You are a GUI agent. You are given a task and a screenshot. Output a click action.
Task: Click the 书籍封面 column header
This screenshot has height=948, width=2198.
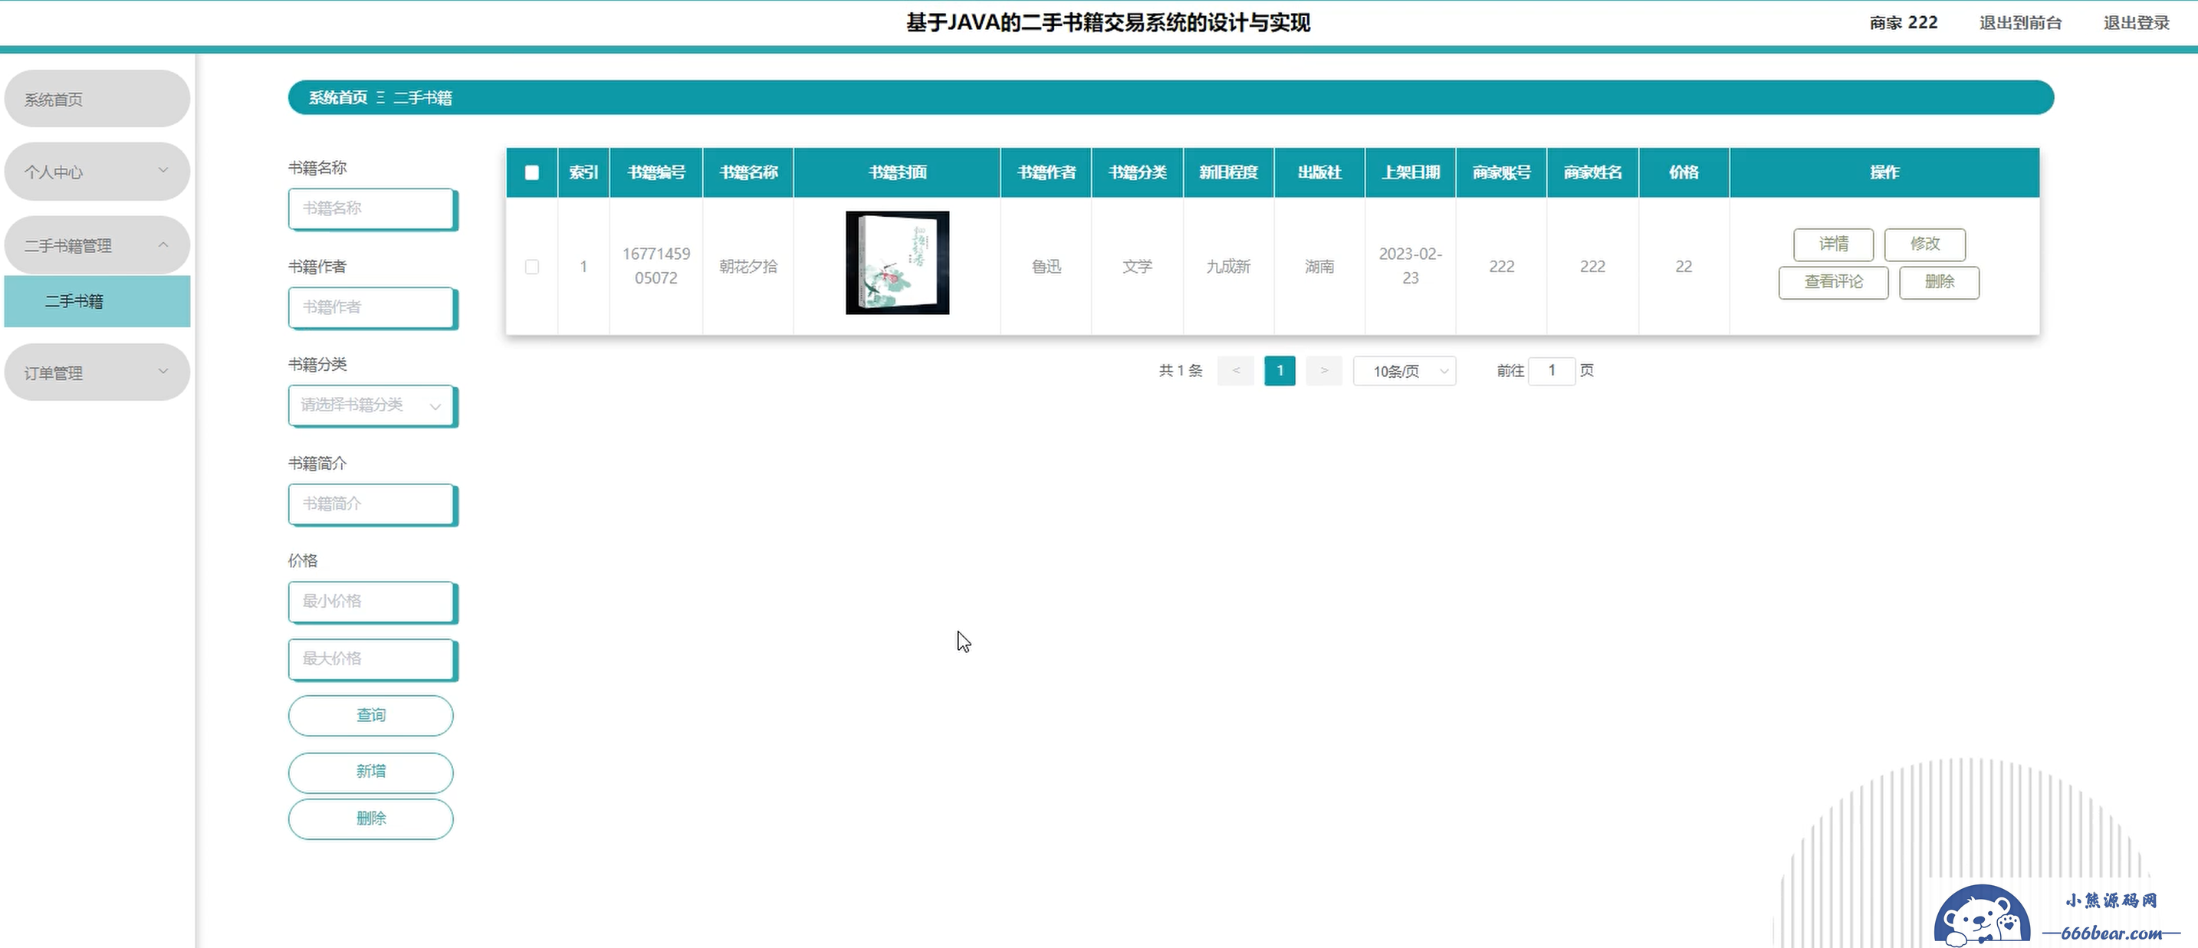point(898,172)
